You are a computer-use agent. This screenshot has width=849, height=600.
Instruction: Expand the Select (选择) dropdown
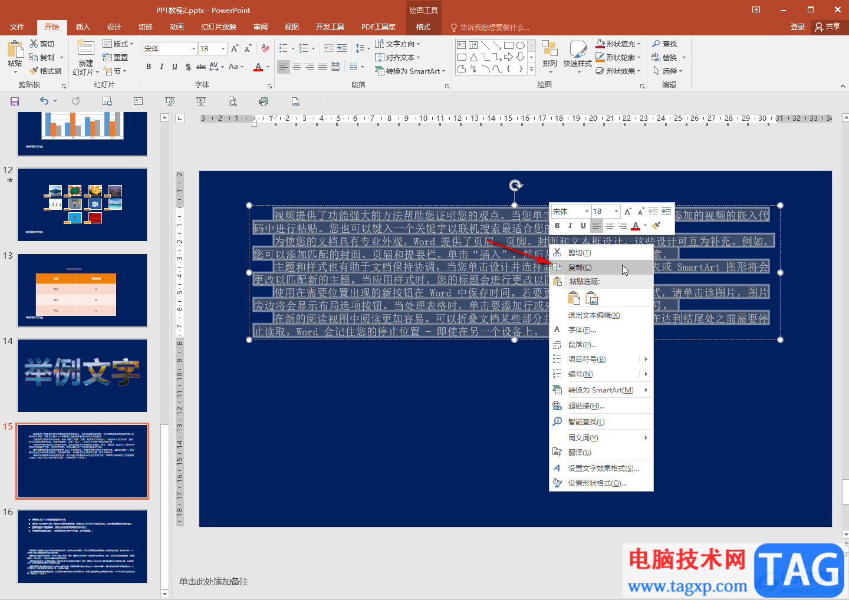(x=668, y=71)
